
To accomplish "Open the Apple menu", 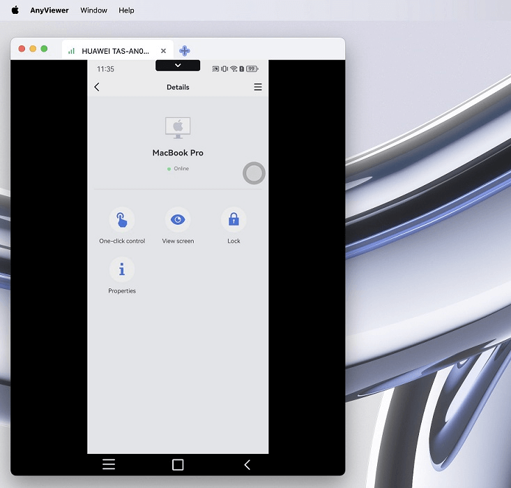I will tap(15, 10).
